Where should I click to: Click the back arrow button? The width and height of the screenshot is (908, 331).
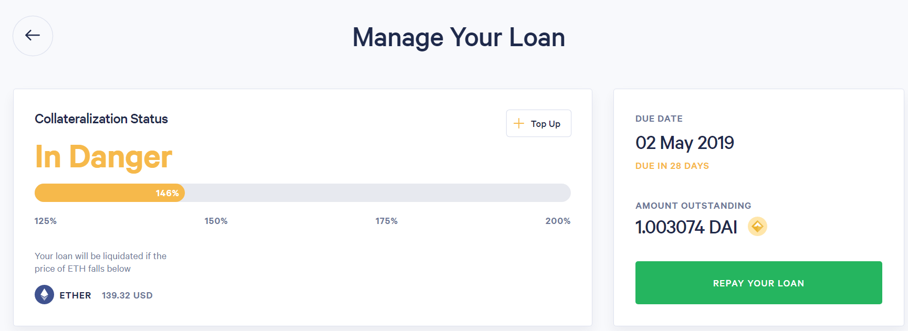(33, 36)
